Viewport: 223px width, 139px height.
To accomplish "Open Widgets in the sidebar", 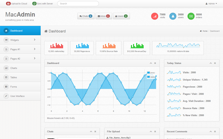I will click(20, 40).
